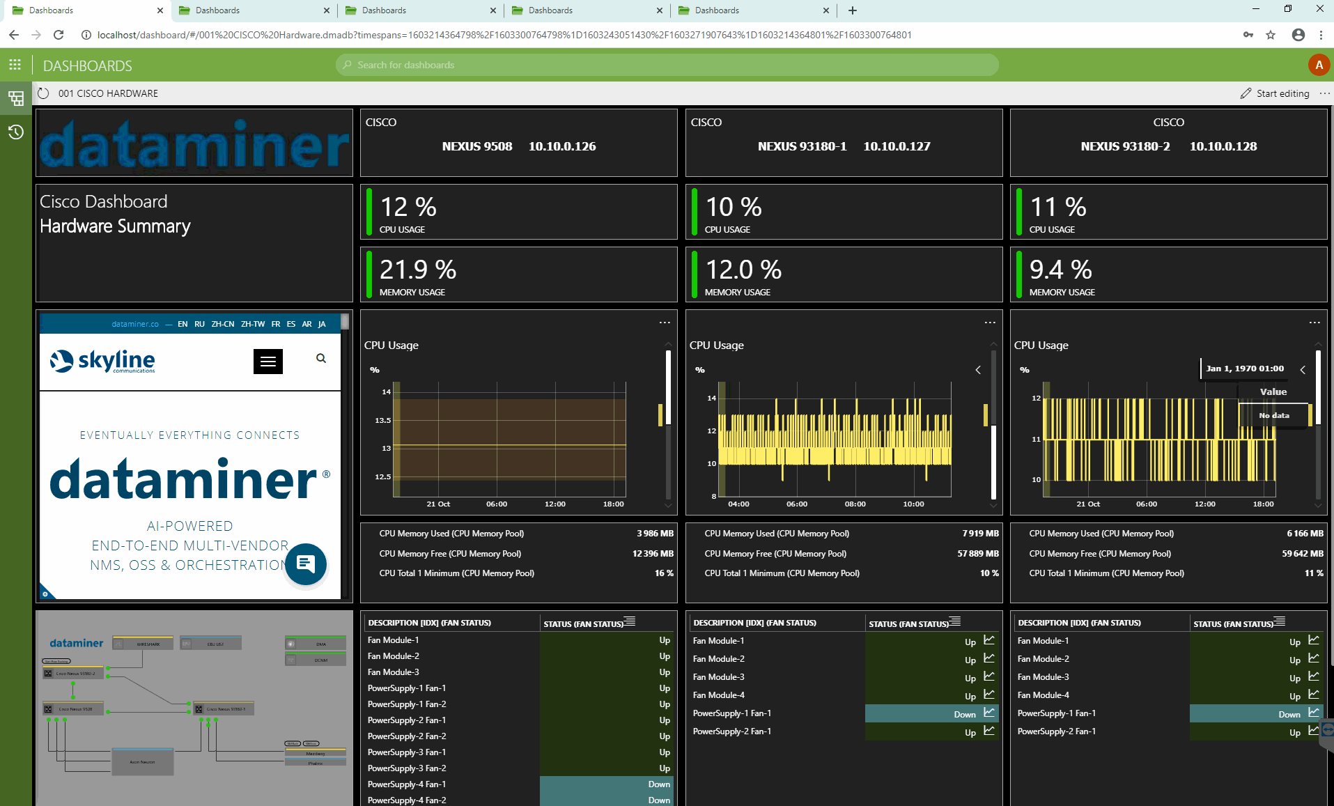This screenshot has width=1334, height=806.
Task: Open trend icon for PowerSupply-1 Fan-1 Down in middle table
Action: tap(989, 712)
